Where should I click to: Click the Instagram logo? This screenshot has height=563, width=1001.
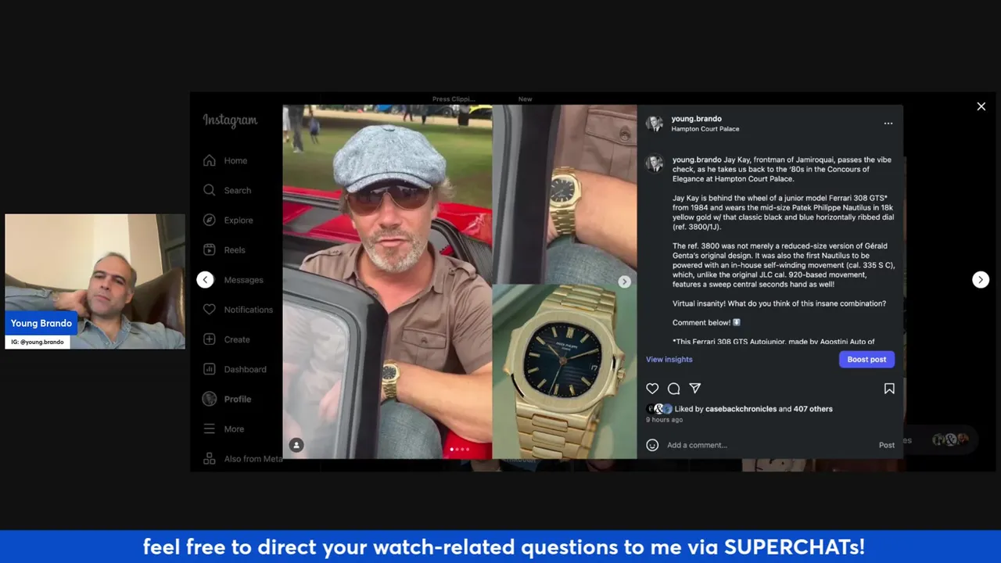click(230, 120)
